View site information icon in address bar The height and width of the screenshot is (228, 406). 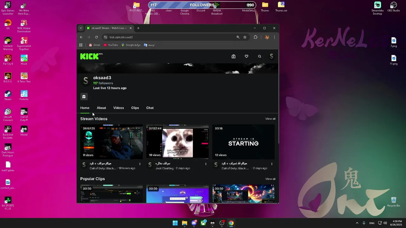[x=106, y=37]
